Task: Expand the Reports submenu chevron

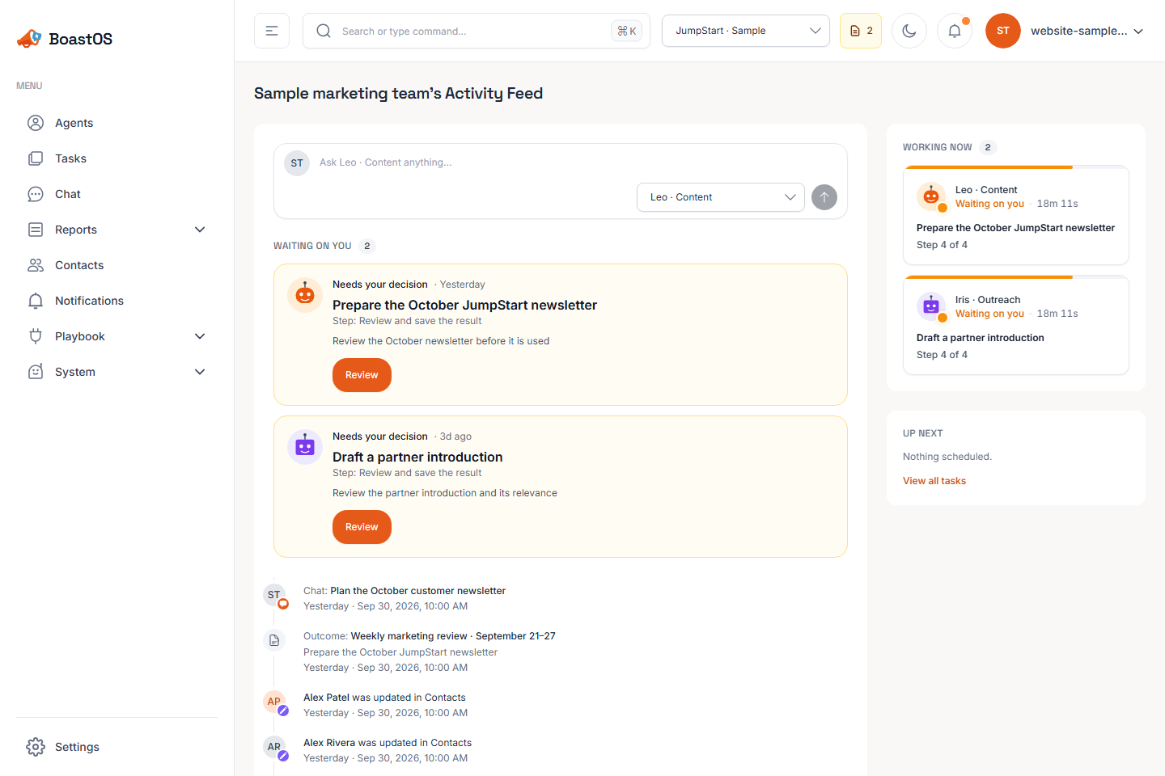Action: coord(200,230)
